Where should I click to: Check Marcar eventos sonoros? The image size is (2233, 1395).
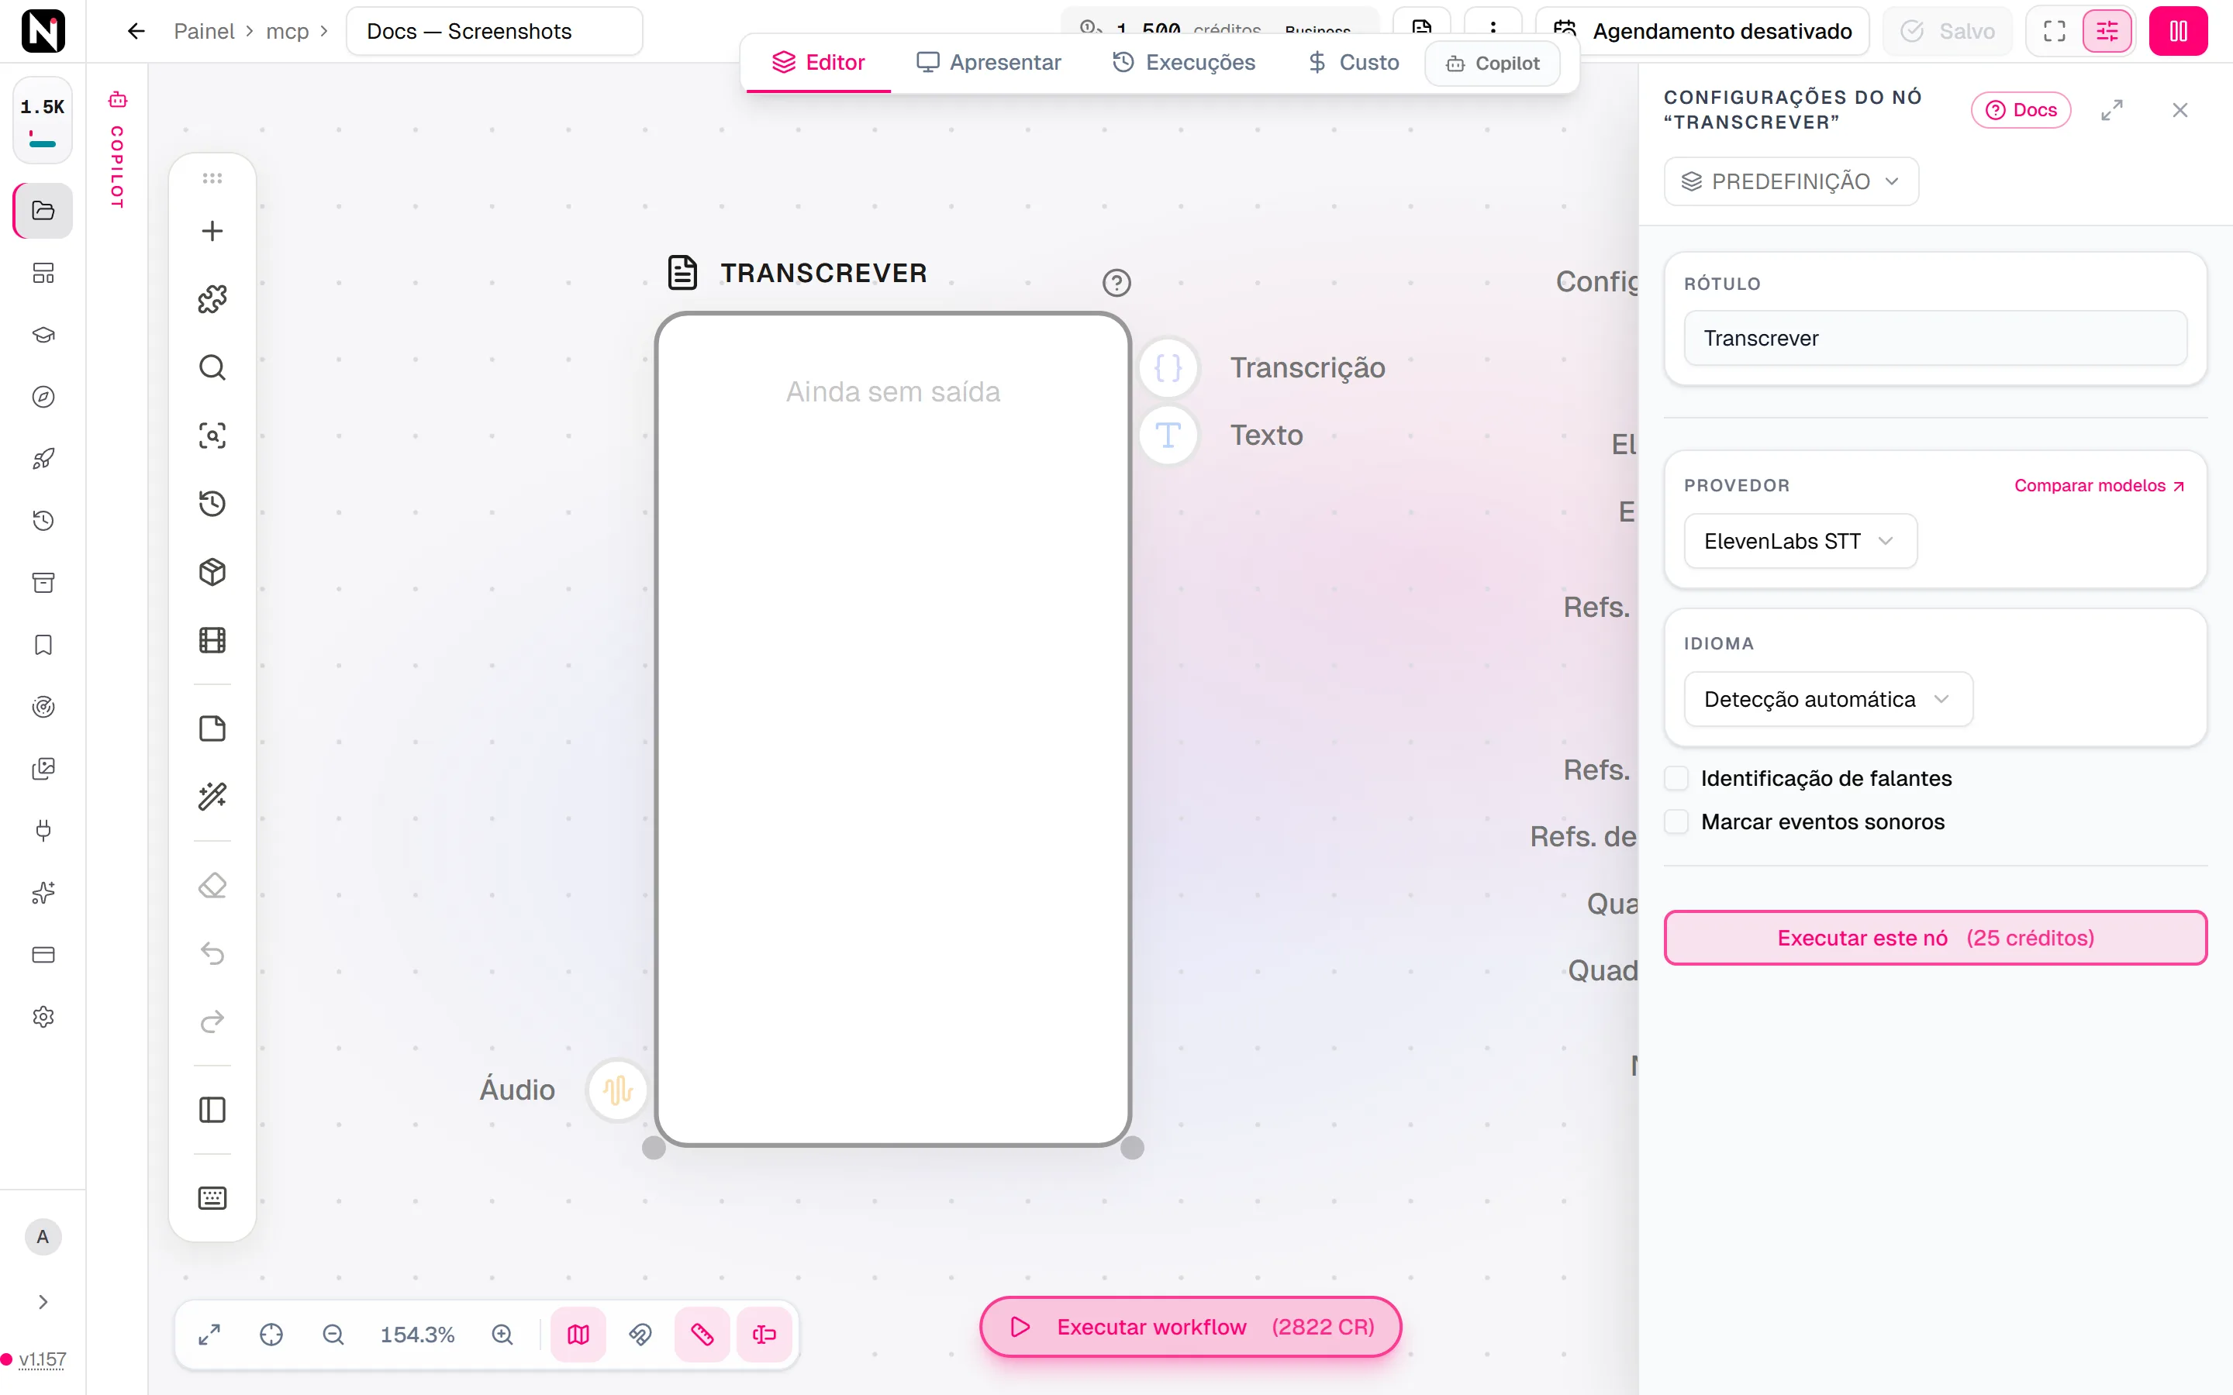[1676, 821]
